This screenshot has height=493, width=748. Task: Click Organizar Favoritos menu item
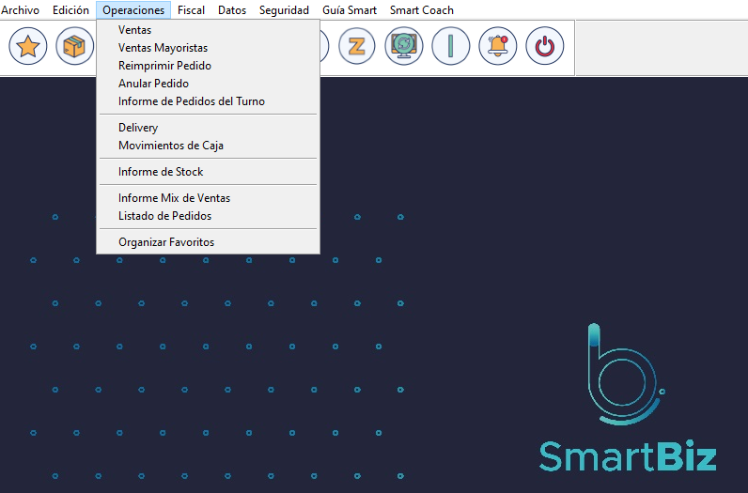pyautogui.click(x=165, y=242)
